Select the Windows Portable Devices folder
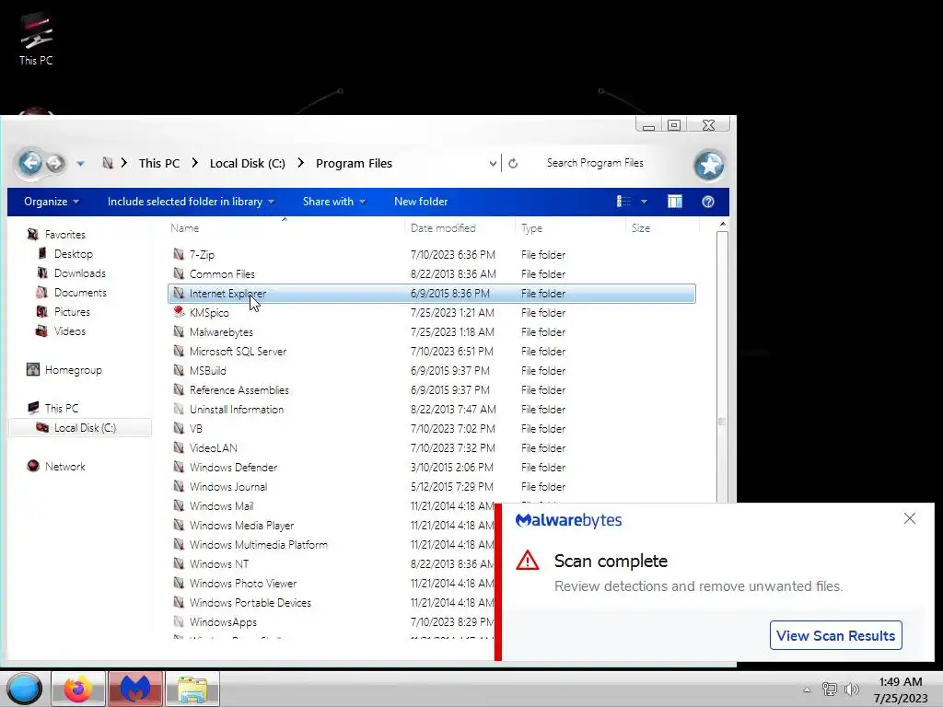Screen dimensions: 943x707 pyautogui.click(x=250, y=602)
